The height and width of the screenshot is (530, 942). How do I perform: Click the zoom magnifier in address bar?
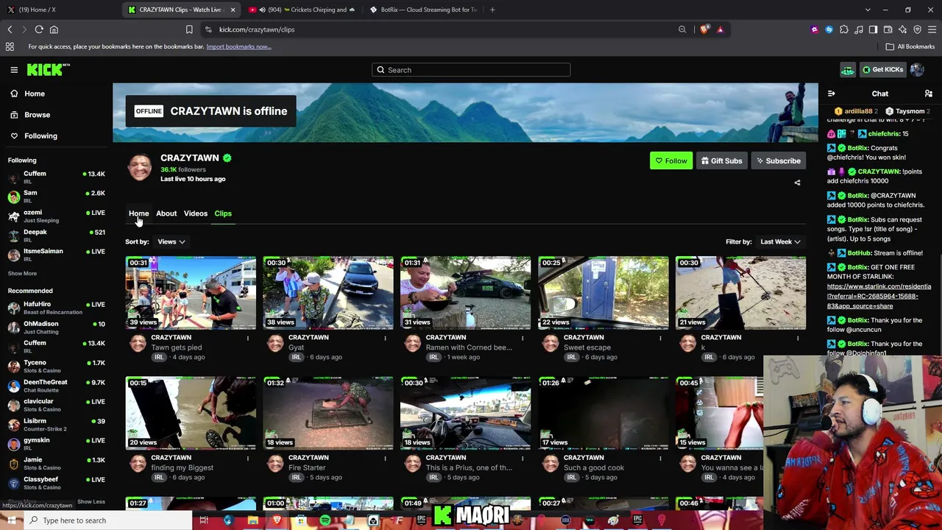[x=682, y=29]
